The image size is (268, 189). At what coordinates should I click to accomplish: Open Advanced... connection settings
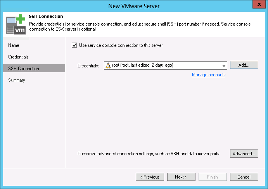coord(244,154)
